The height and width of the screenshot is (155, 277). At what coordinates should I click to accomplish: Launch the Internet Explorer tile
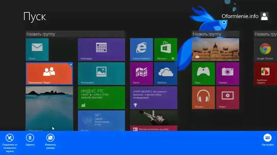pyautogui.click(x=141, y=49)
